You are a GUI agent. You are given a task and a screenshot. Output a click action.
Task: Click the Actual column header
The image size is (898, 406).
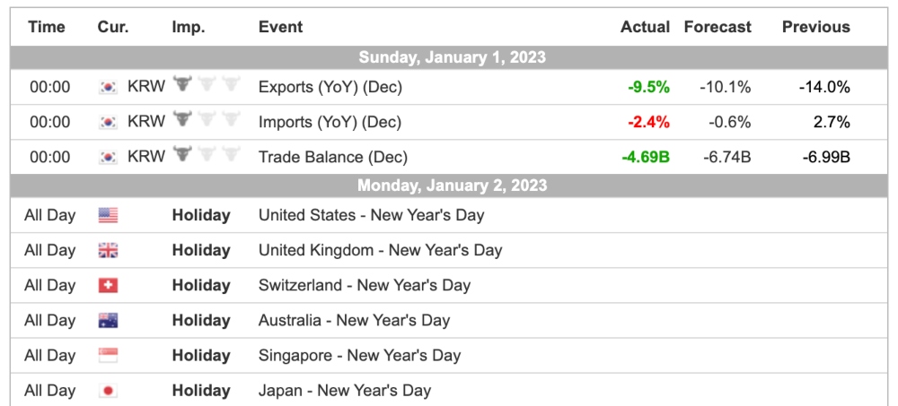(x=645, y=27)
